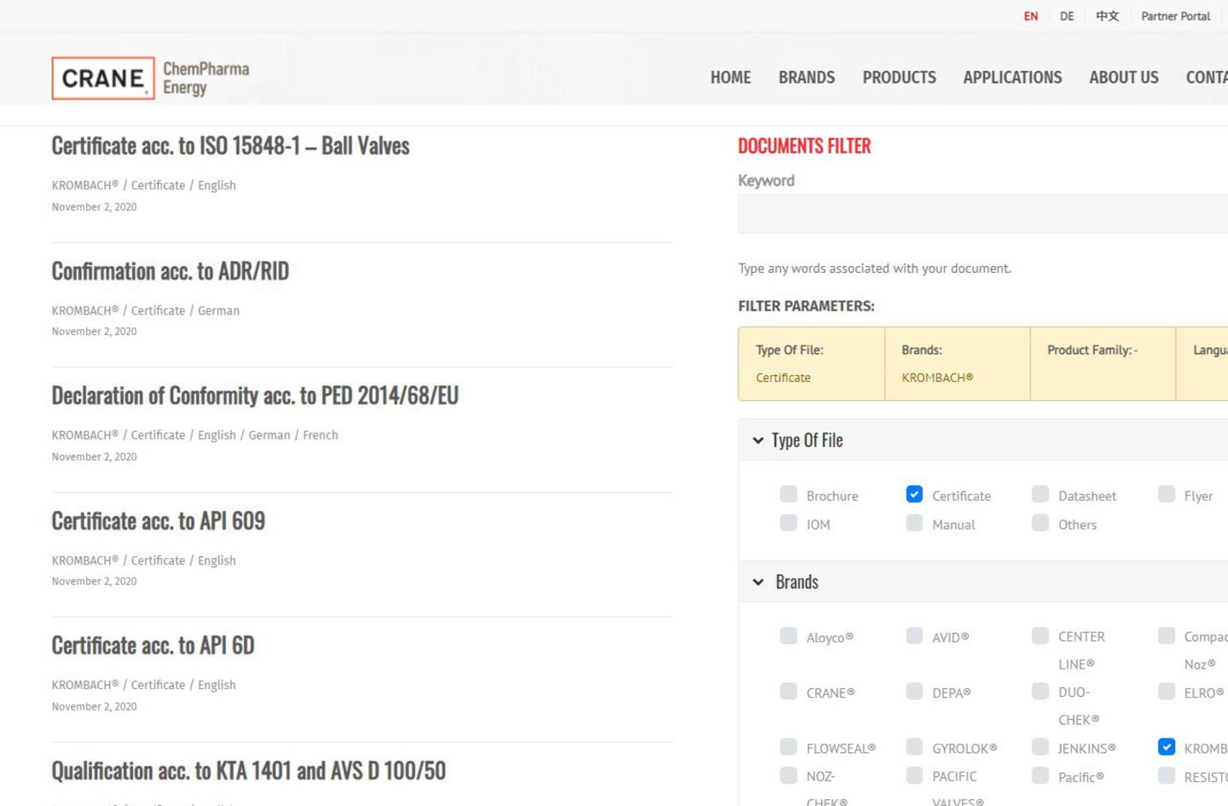Collapse the Brands section chevron
This screenshot has width=1228, height=806.
tap(758, 583)
